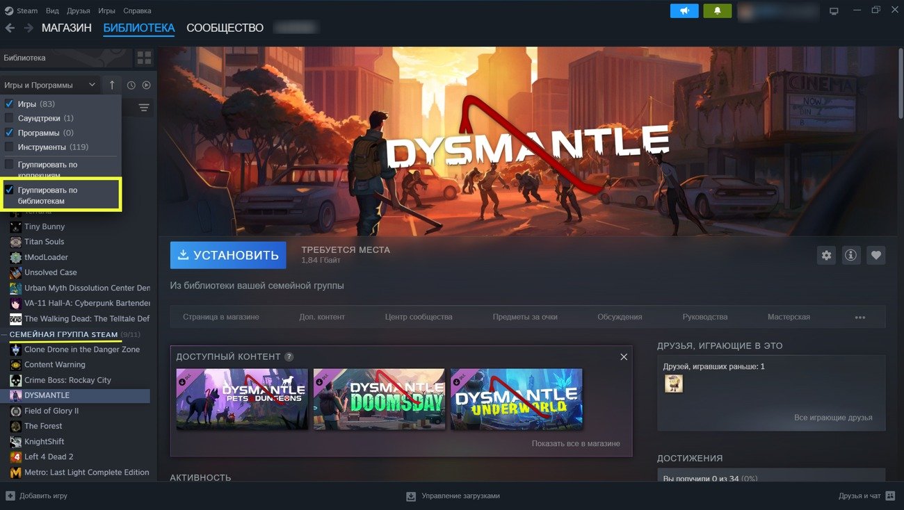
Task: Click the Metro: Last Light game icon
Action: pyautogui.click(x=15, y=472)
